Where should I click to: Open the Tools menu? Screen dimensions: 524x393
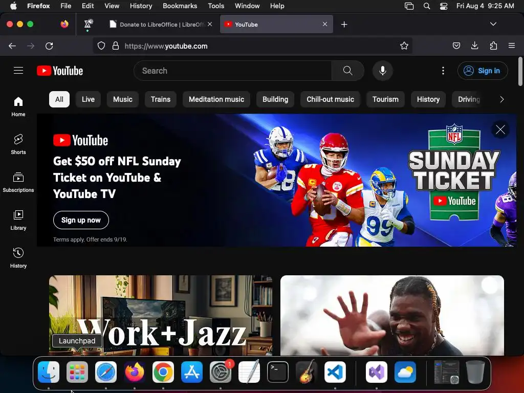coord(216,6)
